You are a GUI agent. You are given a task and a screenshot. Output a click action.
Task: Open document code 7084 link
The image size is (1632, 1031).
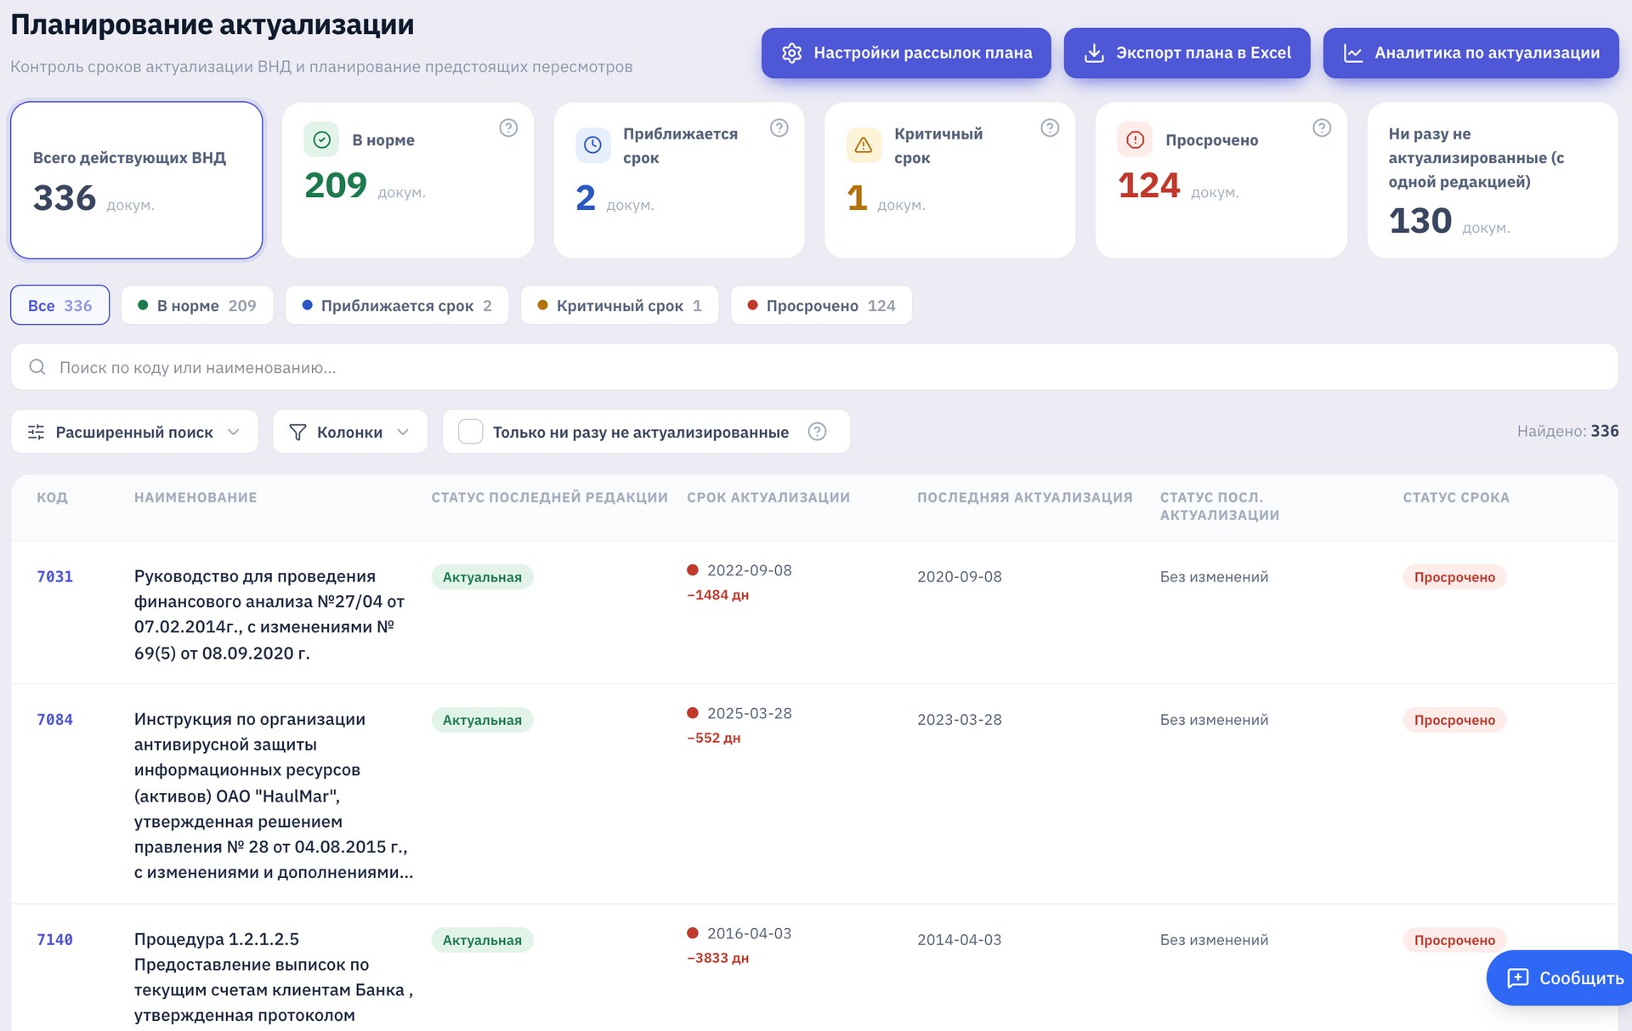[54, 719]
